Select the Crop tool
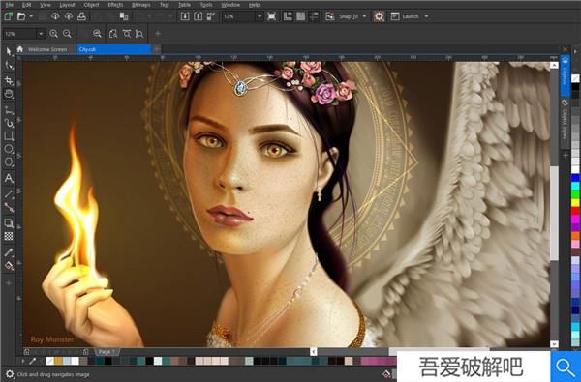581x382 pixels. pyautogui.click(x=9, y=80)
